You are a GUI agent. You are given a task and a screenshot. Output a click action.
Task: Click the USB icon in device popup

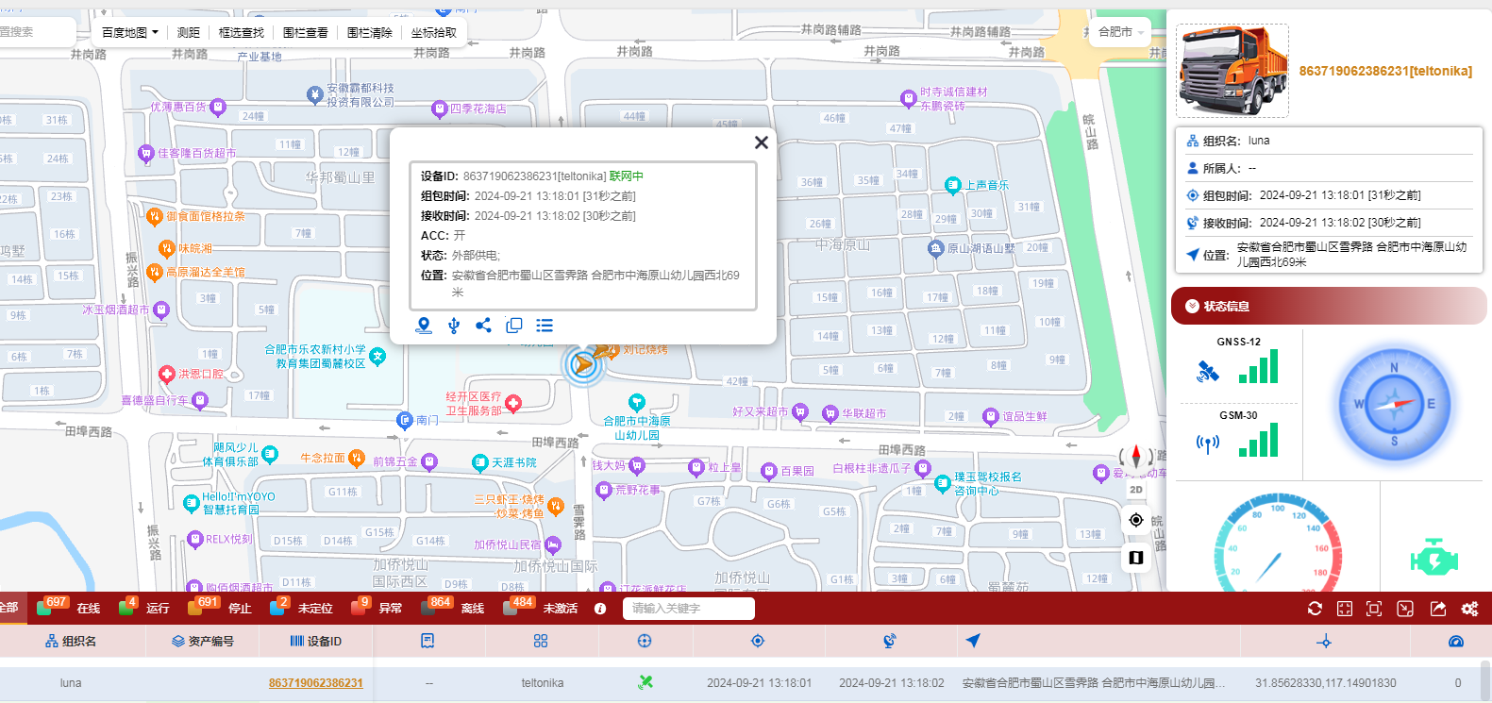point(454,326)
